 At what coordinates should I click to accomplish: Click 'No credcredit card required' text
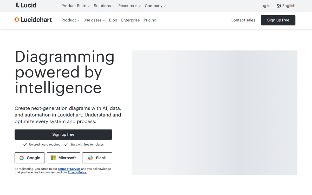click(45, 145)
